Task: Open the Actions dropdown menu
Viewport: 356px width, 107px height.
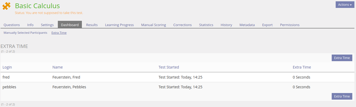Action: [x=345, y=5]
